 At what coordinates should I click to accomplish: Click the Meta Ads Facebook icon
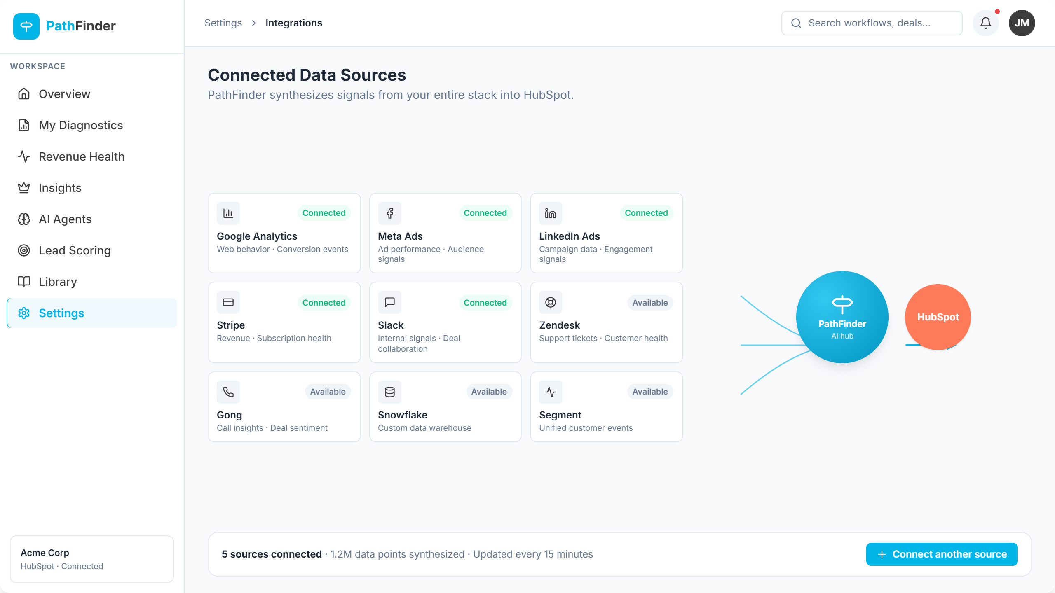tap(389, 213)
